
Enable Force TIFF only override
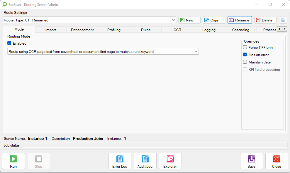pos(245,47)
